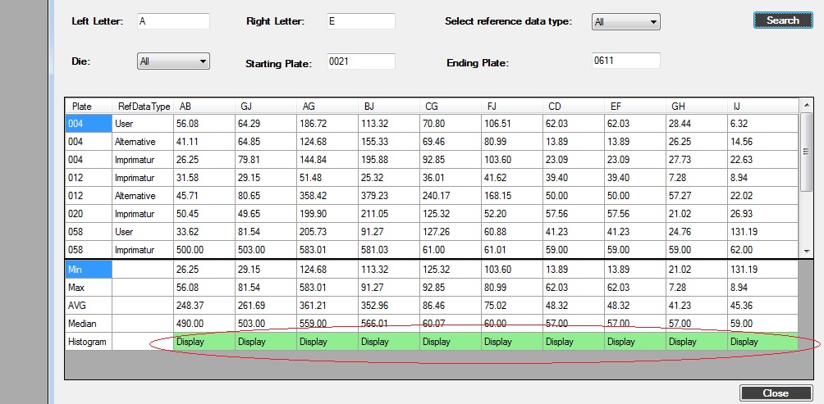The height and width of the screenshot is (404, 824).
Task: Display histogram for IJ column
Action: pyautogui.click(x=762, y=342)
